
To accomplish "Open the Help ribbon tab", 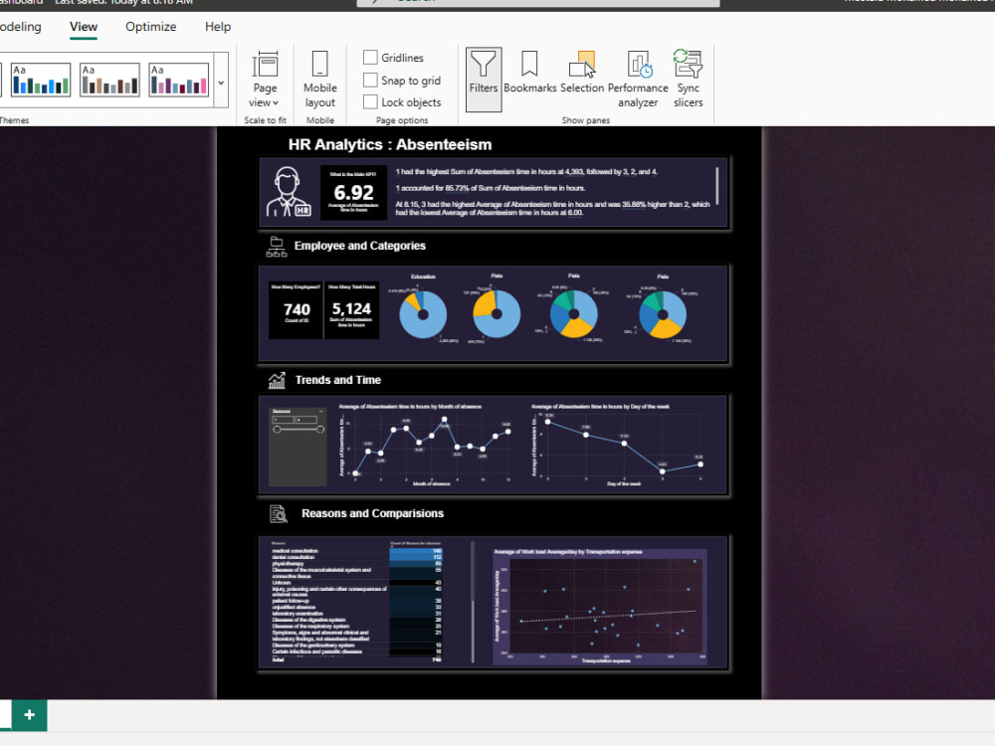I will point(218,27).
